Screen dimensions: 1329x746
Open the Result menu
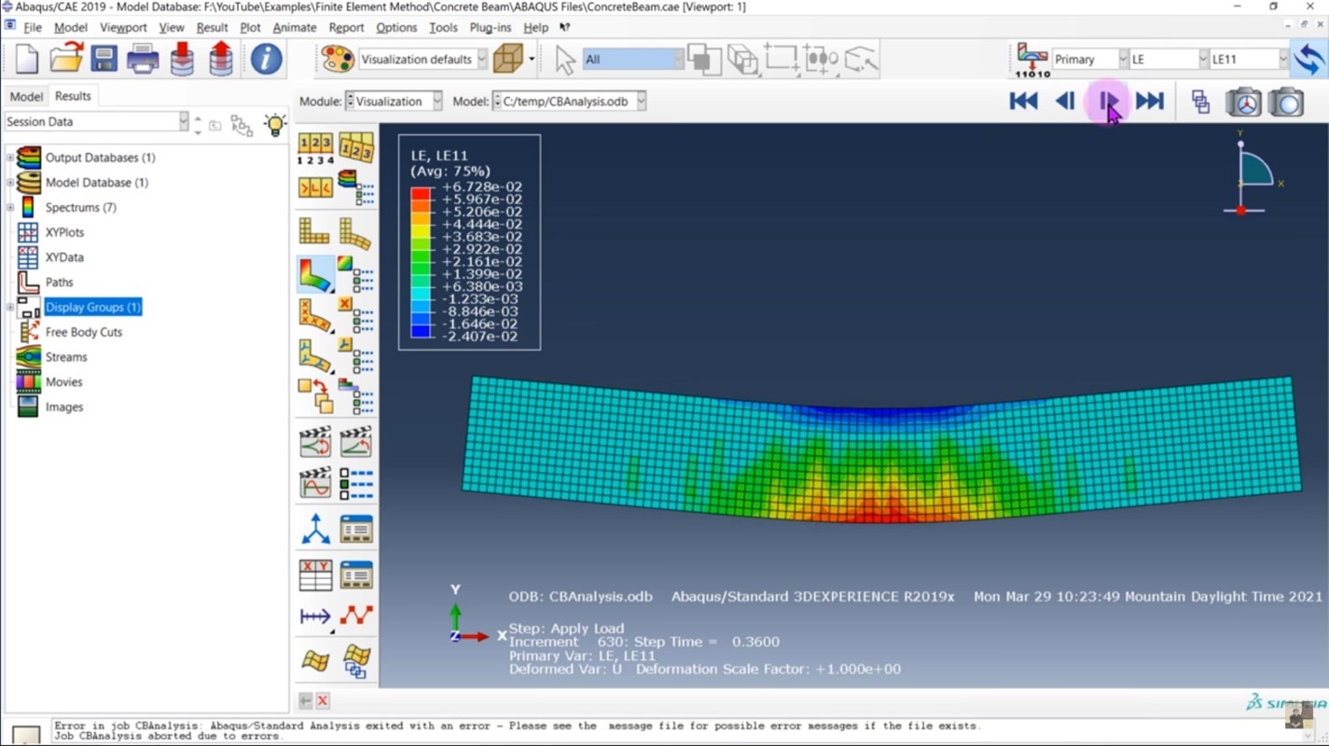pyautogui.click(x=212, y=28)
